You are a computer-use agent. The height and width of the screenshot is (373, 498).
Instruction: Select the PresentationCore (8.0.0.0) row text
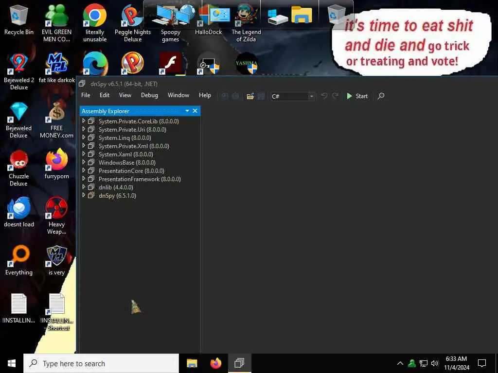(131, 170)
